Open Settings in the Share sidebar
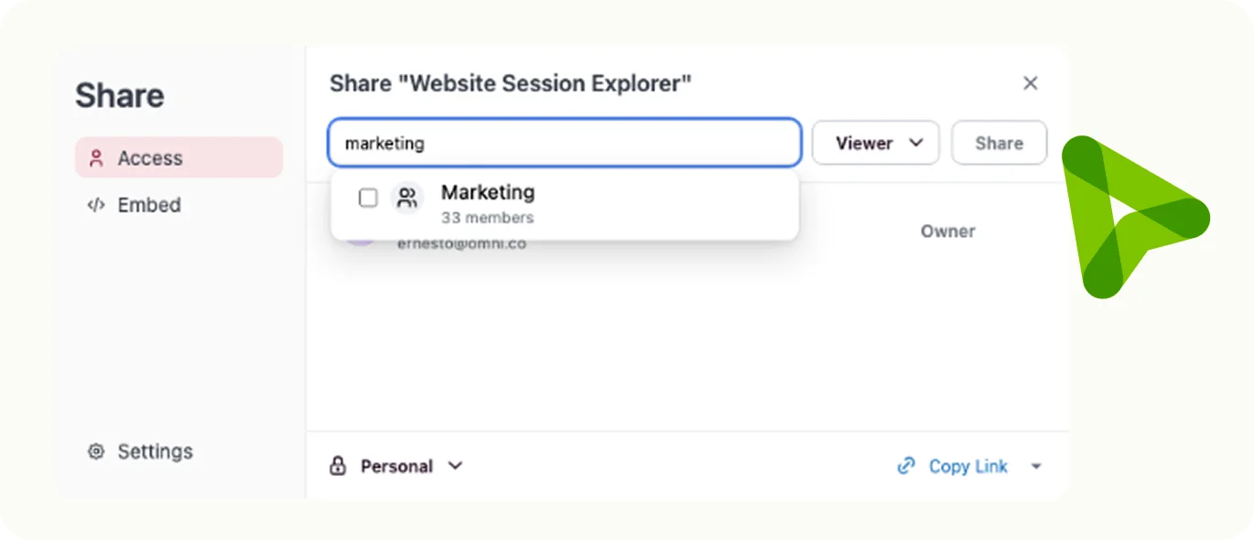Screen dimensions: 1254x540 [x=140, y=451]
